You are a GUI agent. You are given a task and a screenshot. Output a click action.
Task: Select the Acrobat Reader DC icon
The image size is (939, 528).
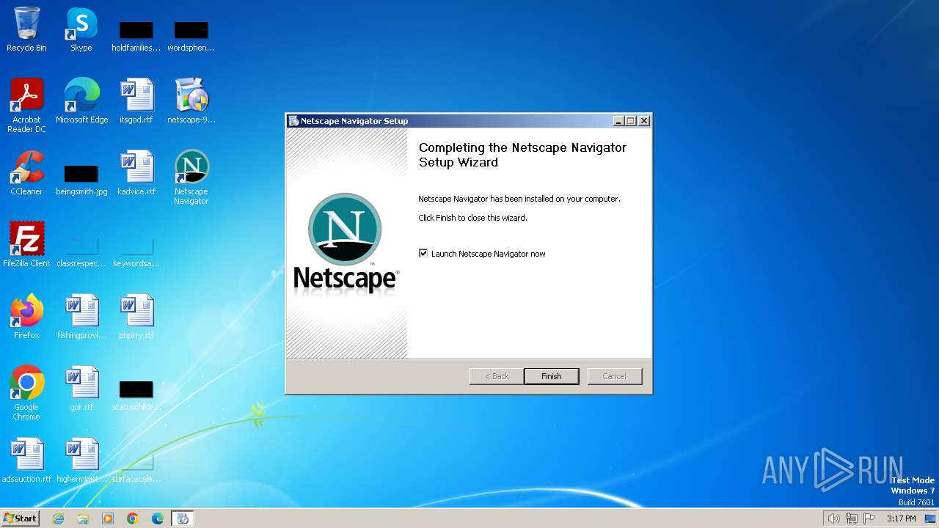click(26, 106)
